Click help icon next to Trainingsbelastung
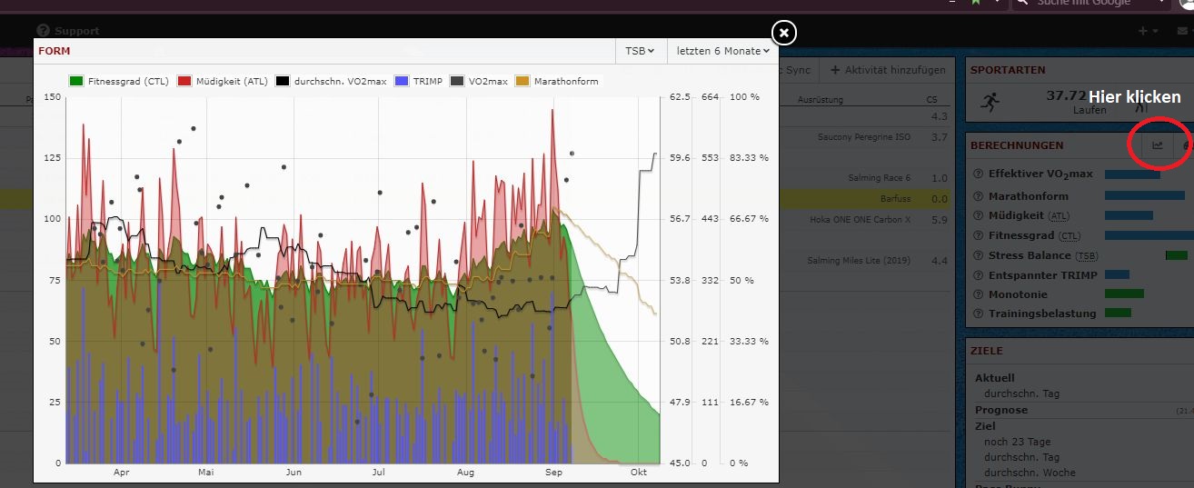The height and width of the screenshot is (488, 1194). coord(978,314)
